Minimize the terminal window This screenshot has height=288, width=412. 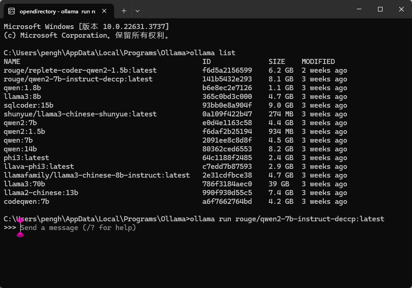359,9
